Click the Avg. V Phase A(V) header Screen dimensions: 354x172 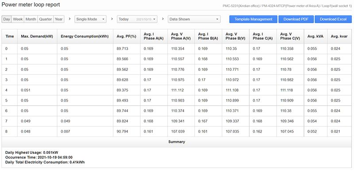tap(181, 36)
